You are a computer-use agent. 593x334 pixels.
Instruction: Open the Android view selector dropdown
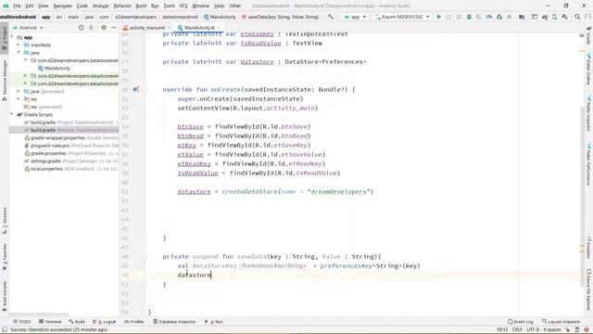click(x=28, y=28)
